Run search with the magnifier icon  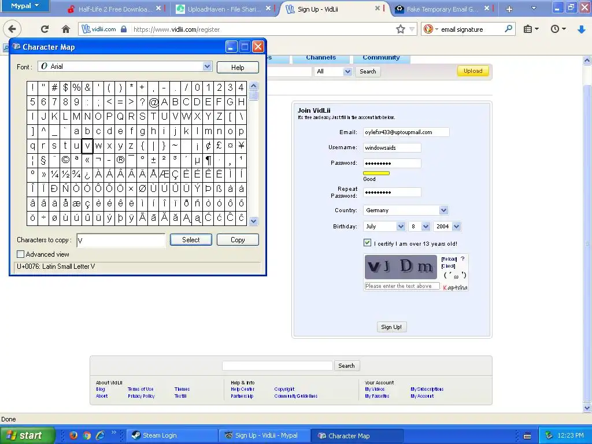click(509, 29)
